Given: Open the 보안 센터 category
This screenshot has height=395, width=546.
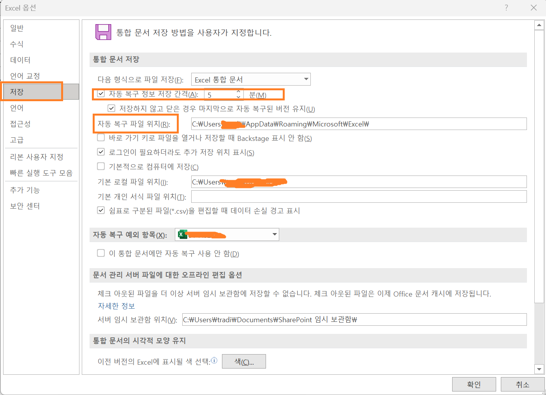Looking at the screenshot, I should (x=25, y=206).
